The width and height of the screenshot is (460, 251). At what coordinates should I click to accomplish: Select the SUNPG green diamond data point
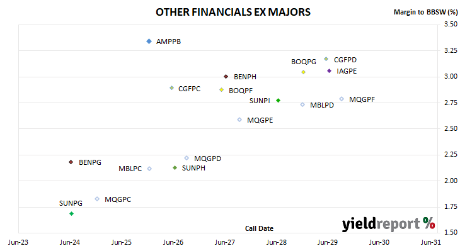[x=71, y=213]
